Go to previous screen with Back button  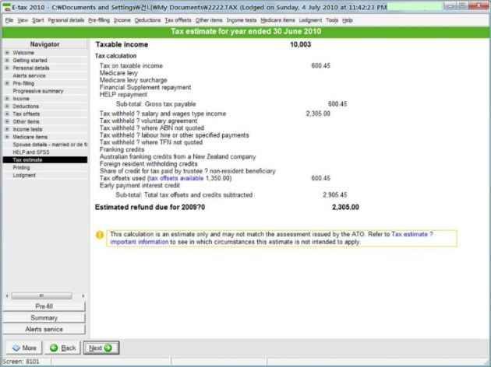[62, 348]
